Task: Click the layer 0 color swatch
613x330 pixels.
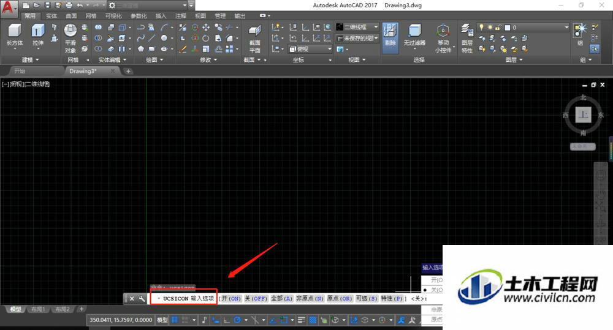Action: [x=508, y=28]
